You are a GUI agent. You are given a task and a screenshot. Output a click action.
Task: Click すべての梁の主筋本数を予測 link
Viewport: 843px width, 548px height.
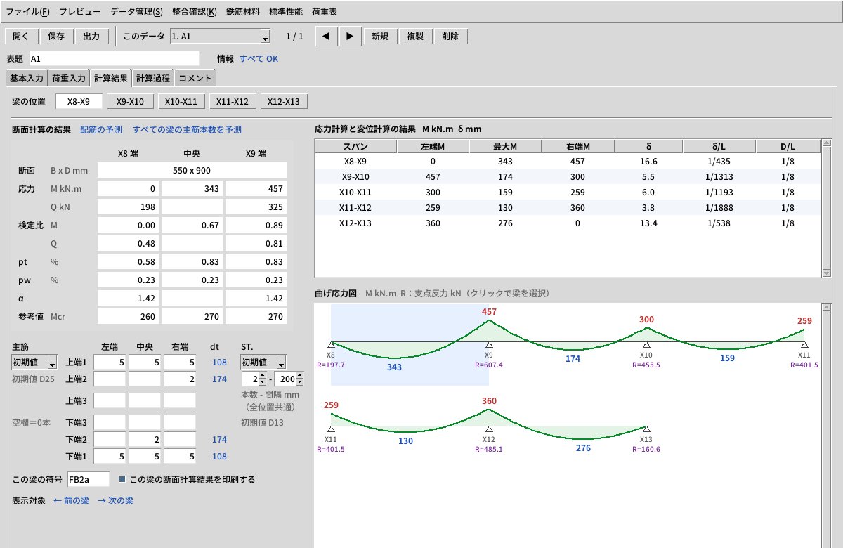pyautogui.click(x=187, y=130)
